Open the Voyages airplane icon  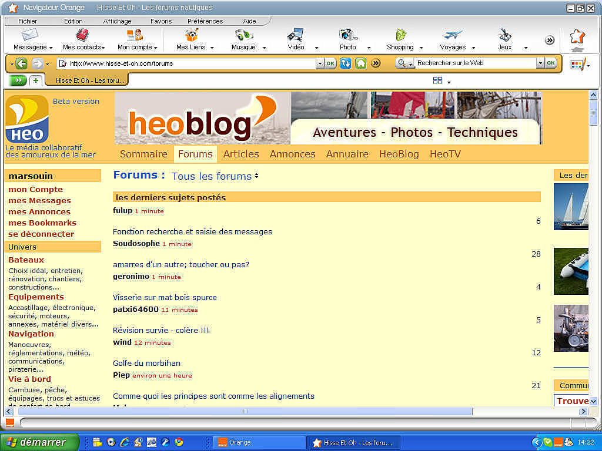(x=453, y=35)
